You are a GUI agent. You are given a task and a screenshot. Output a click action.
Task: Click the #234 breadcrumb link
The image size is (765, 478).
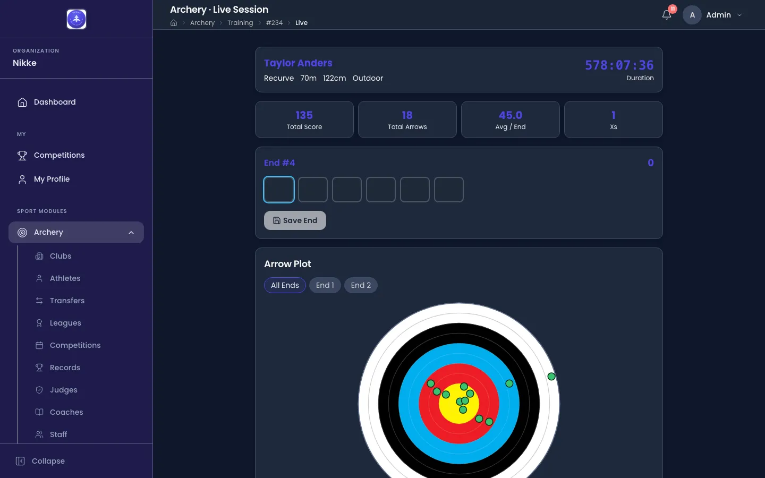[x=274, y=23]
